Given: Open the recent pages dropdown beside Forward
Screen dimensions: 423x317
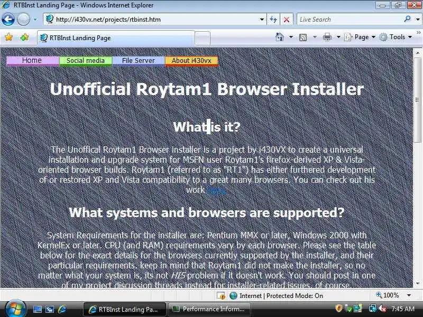Looking at the screenshot, I should pos(35,20).
